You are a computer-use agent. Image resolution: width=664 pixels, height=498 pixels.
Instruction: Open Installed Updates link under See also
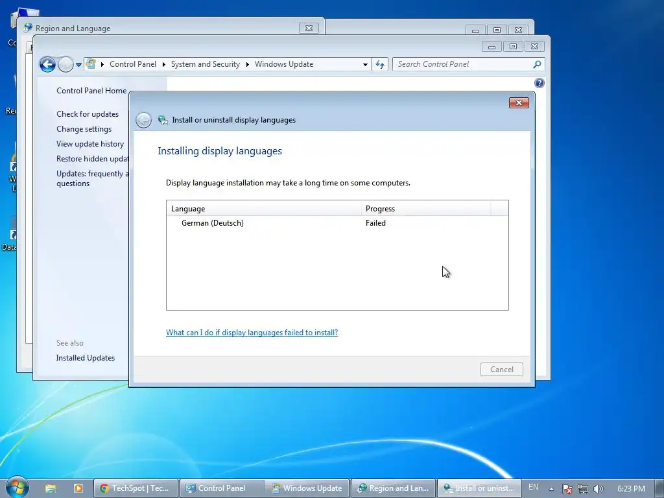pos(86,358)
